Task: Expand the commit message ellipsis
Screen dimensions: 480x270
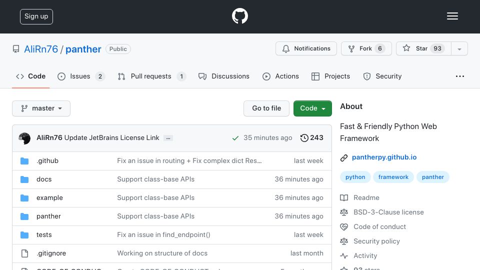Action: point(168,138)
